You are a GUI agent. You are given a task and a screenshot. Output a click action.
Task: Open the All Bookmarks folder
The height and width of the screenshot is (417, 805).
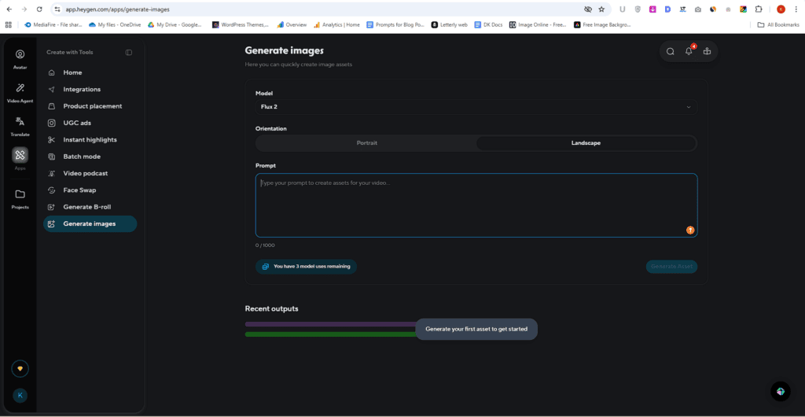pyautogui.click(x=778, y=24)
